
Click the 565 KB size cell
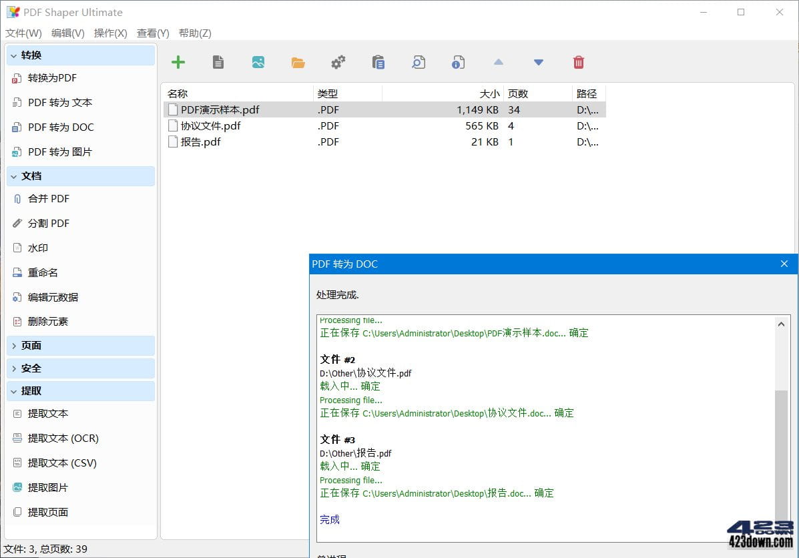pos(481,126)
